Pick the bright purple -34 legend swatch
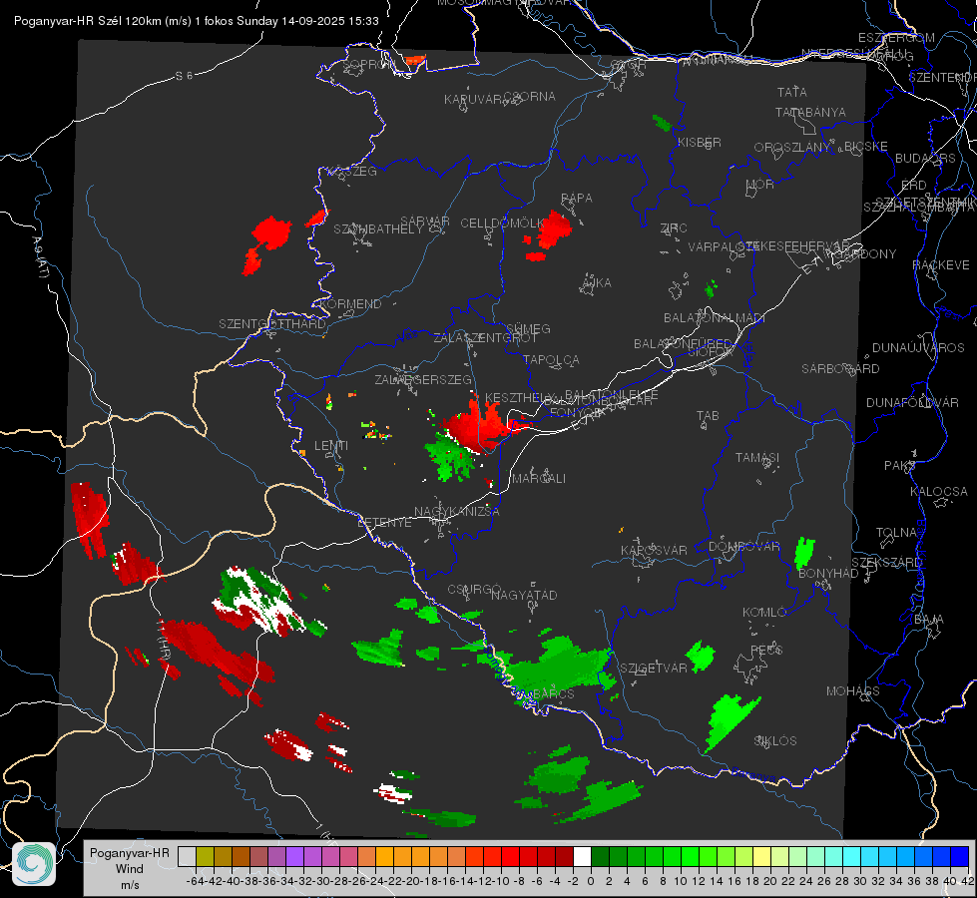The height and width of the screenshot is (898, 977). [294, 856]
